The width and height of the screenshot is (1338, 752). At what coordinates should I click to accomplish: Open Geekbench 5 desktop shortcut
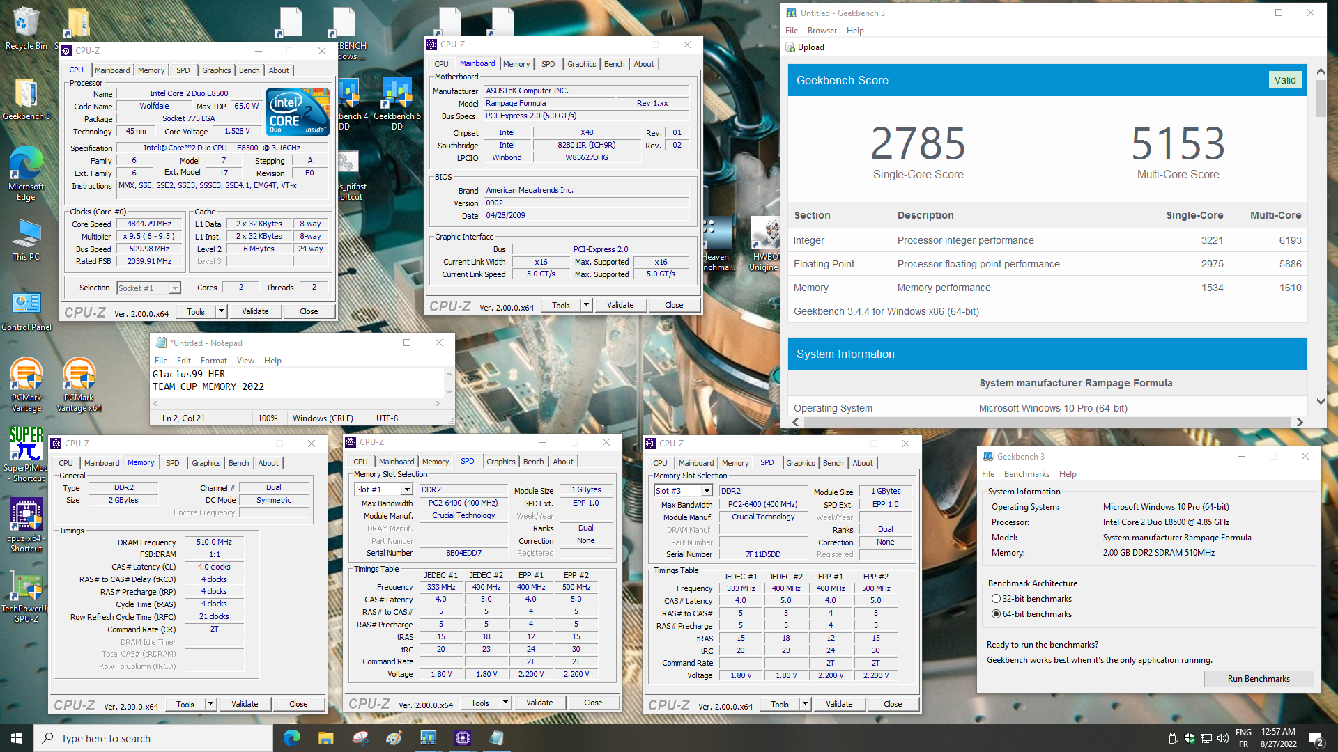[x=397, y=103]
